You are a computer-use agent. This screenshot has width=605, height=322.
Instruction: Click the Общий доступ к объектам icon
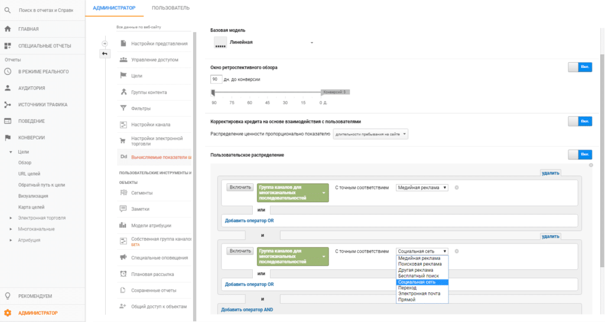click(x=123, y=306)
